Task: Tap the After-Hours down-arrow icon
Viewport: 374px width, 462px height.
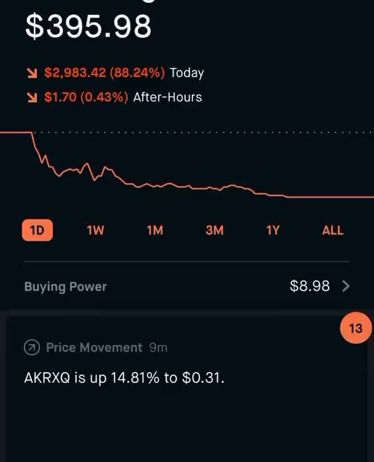Action: tap(30, 97)
